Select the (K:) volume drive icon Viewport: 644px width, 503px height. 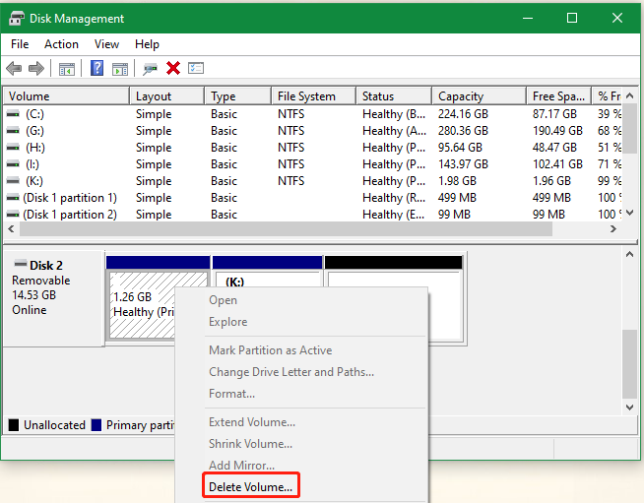coord(13,181)
